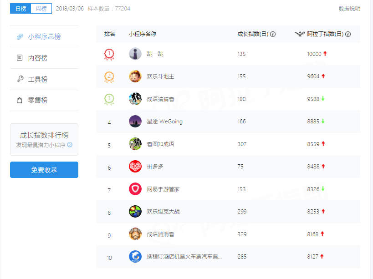373x279 pixels.
Task: Click the red up arrow beside 8127
Action: tap(322, 256)
